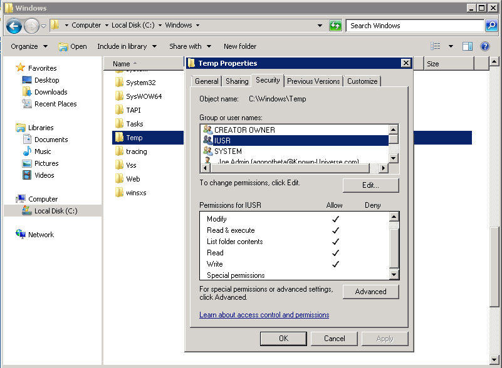Click the OK button

click(283, 338)
